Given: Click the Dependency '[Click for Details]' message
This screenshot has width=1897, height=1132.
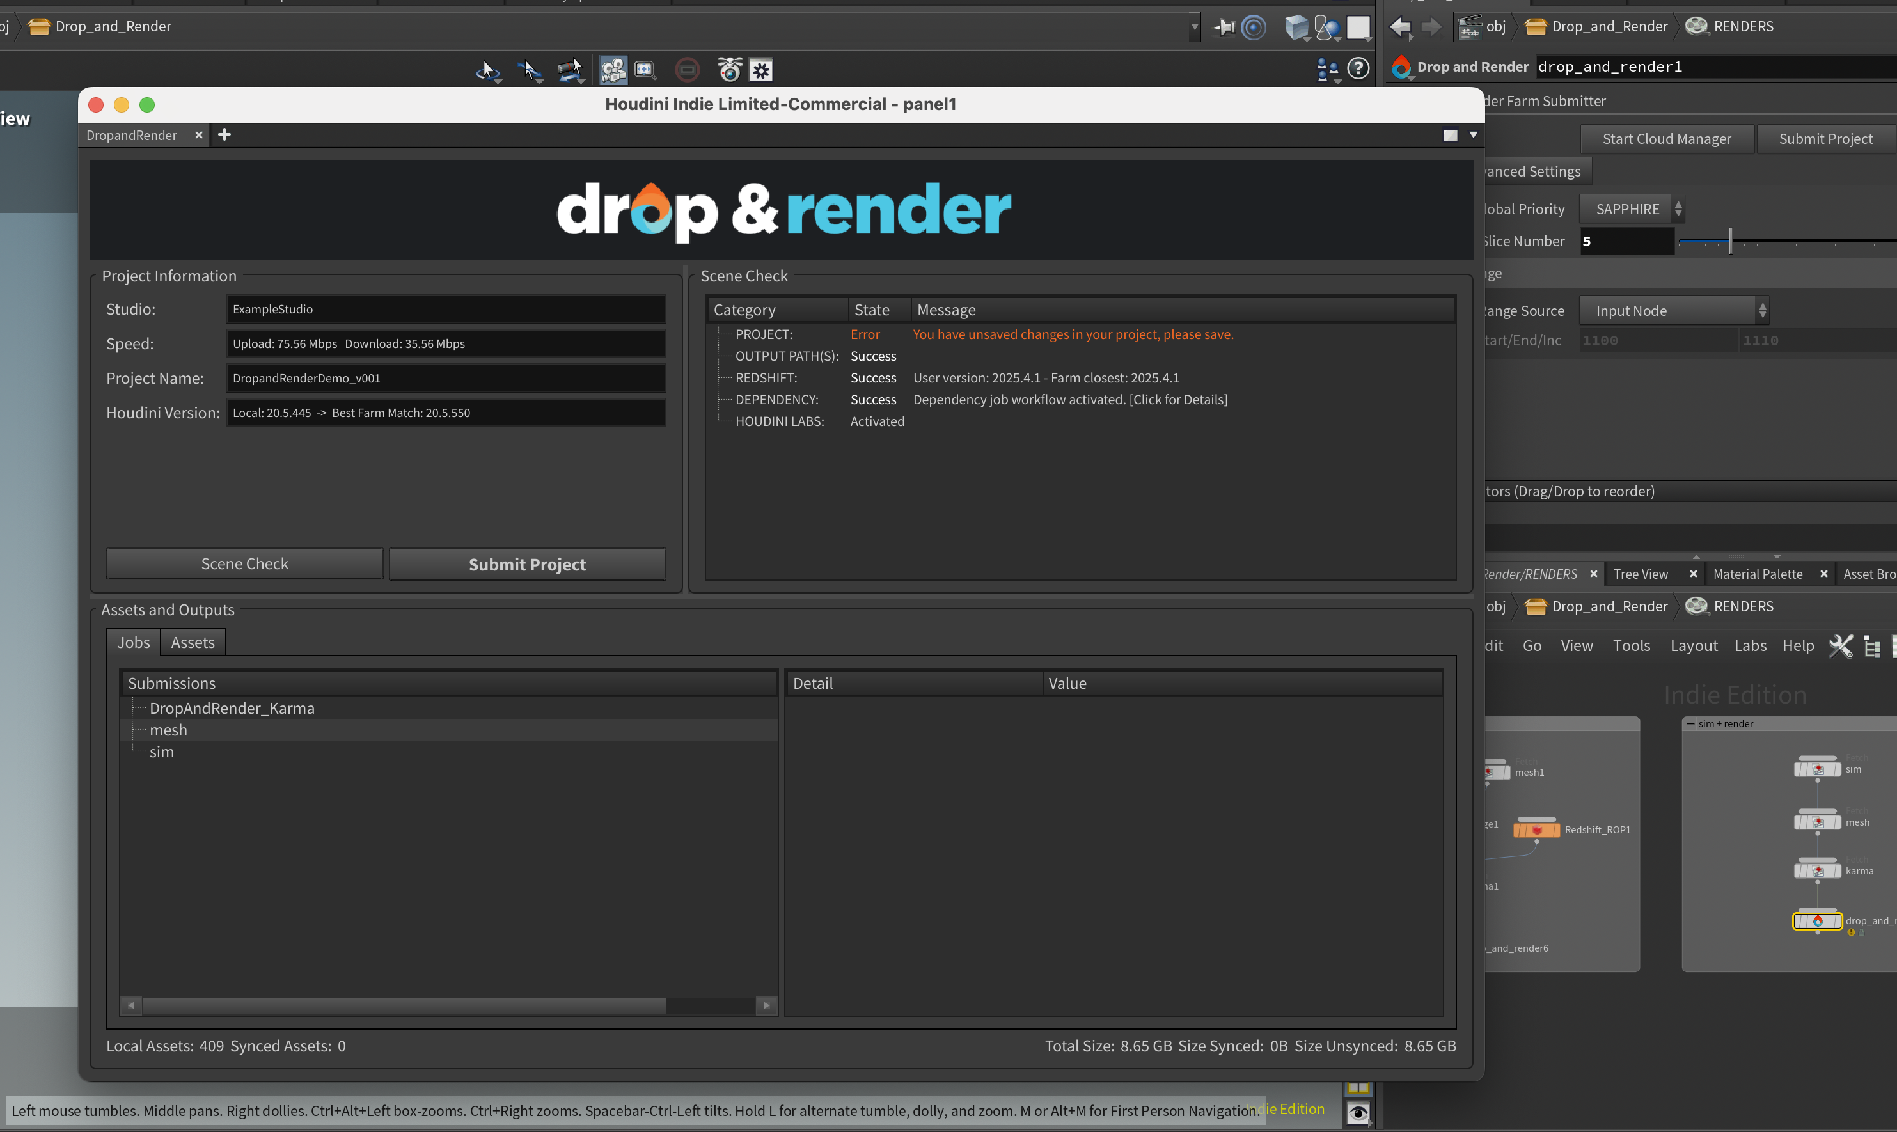Looking at the screenshot, I should tap(1177, 399).
